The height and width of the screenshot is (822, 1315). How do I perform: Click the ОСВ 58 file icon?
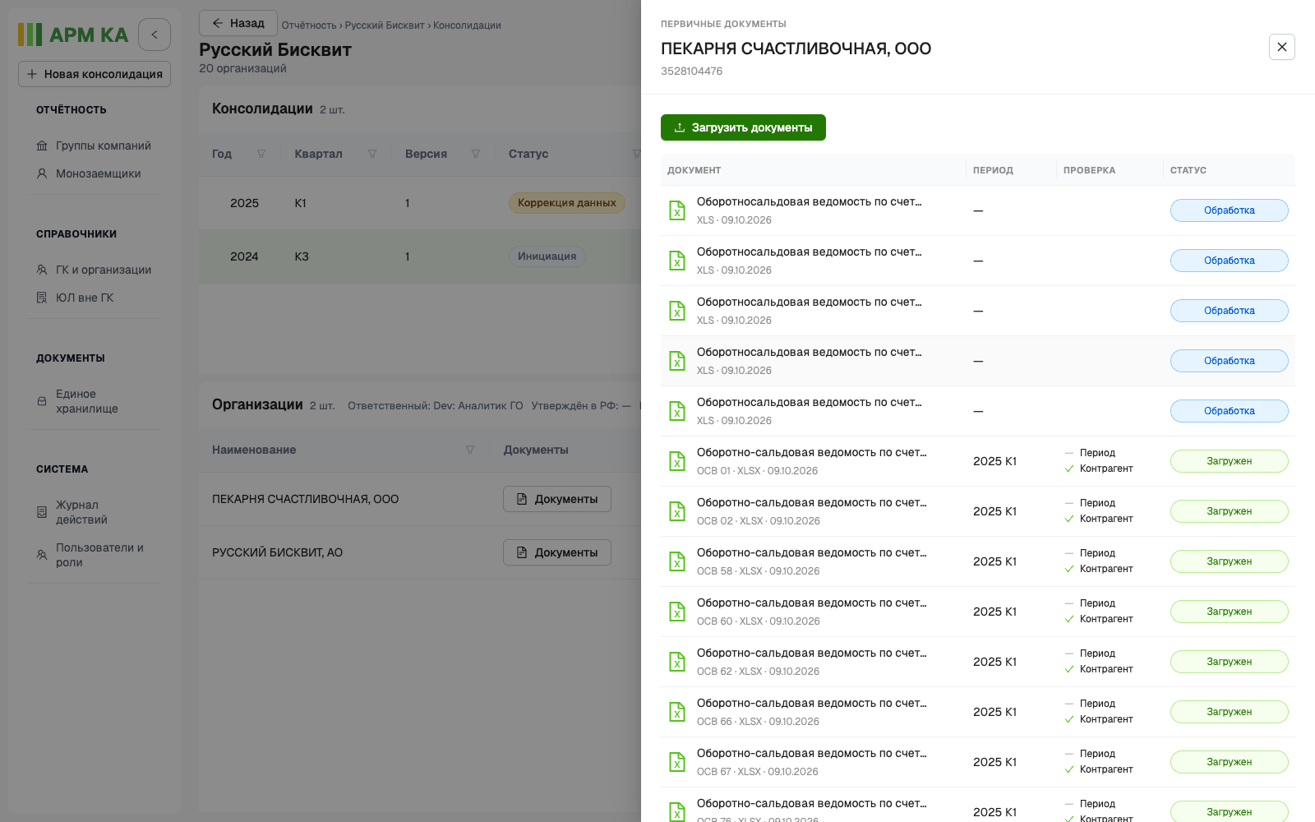click(x=677, y=561)
